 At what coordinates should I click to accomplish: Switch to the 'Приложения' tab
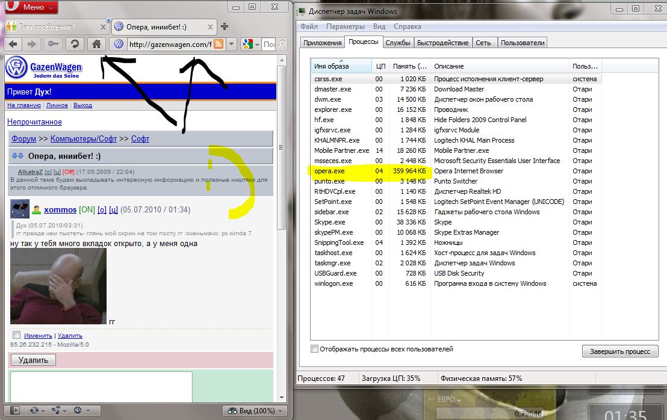point(323,43)
